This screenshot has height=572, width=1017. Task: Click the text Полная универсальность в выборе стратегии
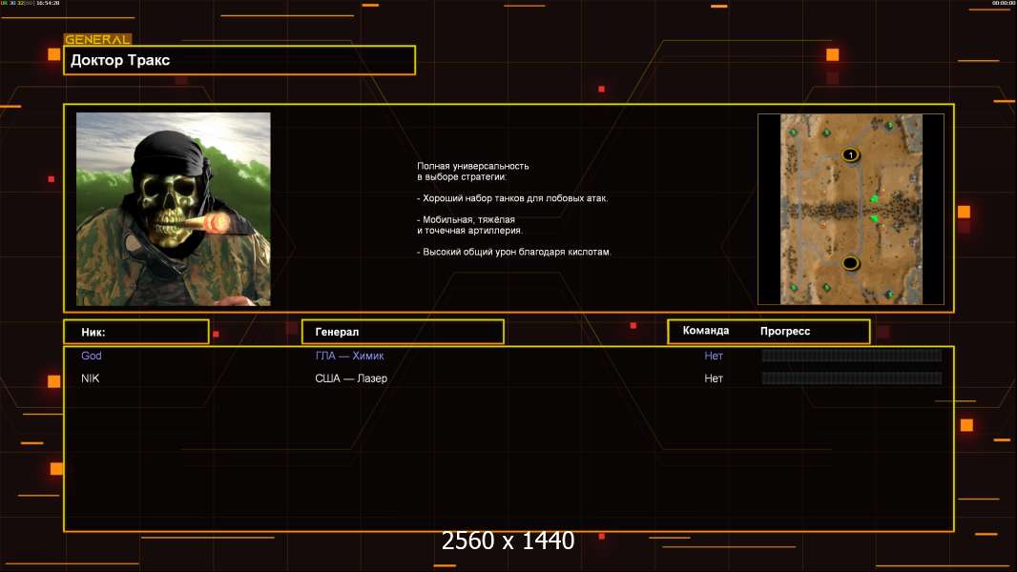pos(473,171)
